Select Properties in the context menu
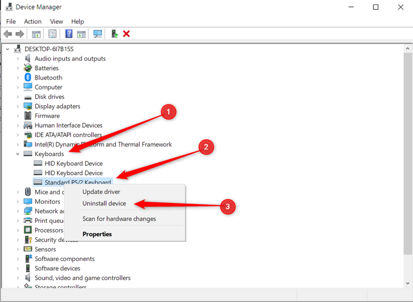413x302 pixels. (97, 234)
